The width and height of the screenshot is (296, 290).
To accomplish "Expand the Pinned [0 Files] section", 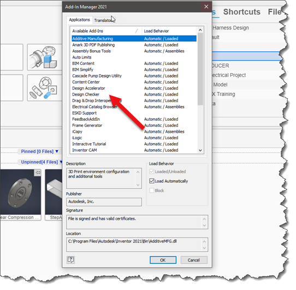I will (x=40, y=151).
